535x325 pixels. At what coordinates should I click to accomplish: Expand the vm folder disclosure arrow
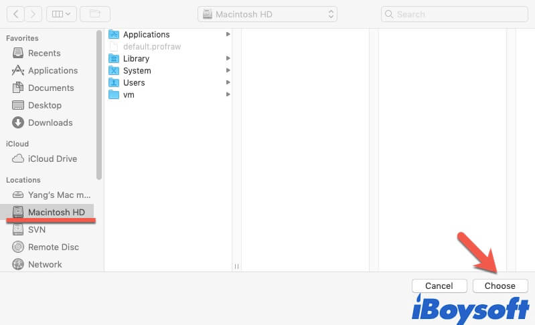(x=228, y=95)
